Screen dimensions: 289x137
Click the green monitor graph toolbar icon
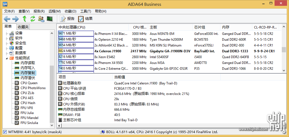pyautogui.click(x=49, y=19)
